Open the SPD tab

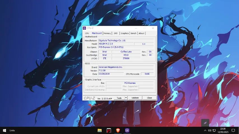coord(116,33)
